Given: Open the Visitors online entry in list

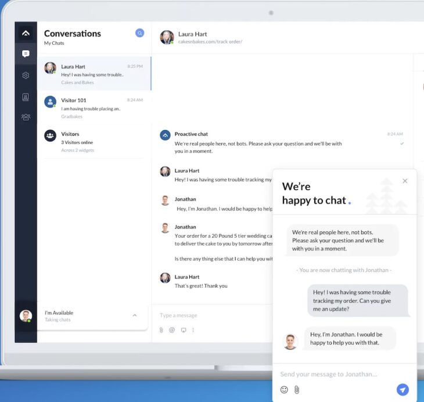Looking at the screenshot, I should coord(94,142).
